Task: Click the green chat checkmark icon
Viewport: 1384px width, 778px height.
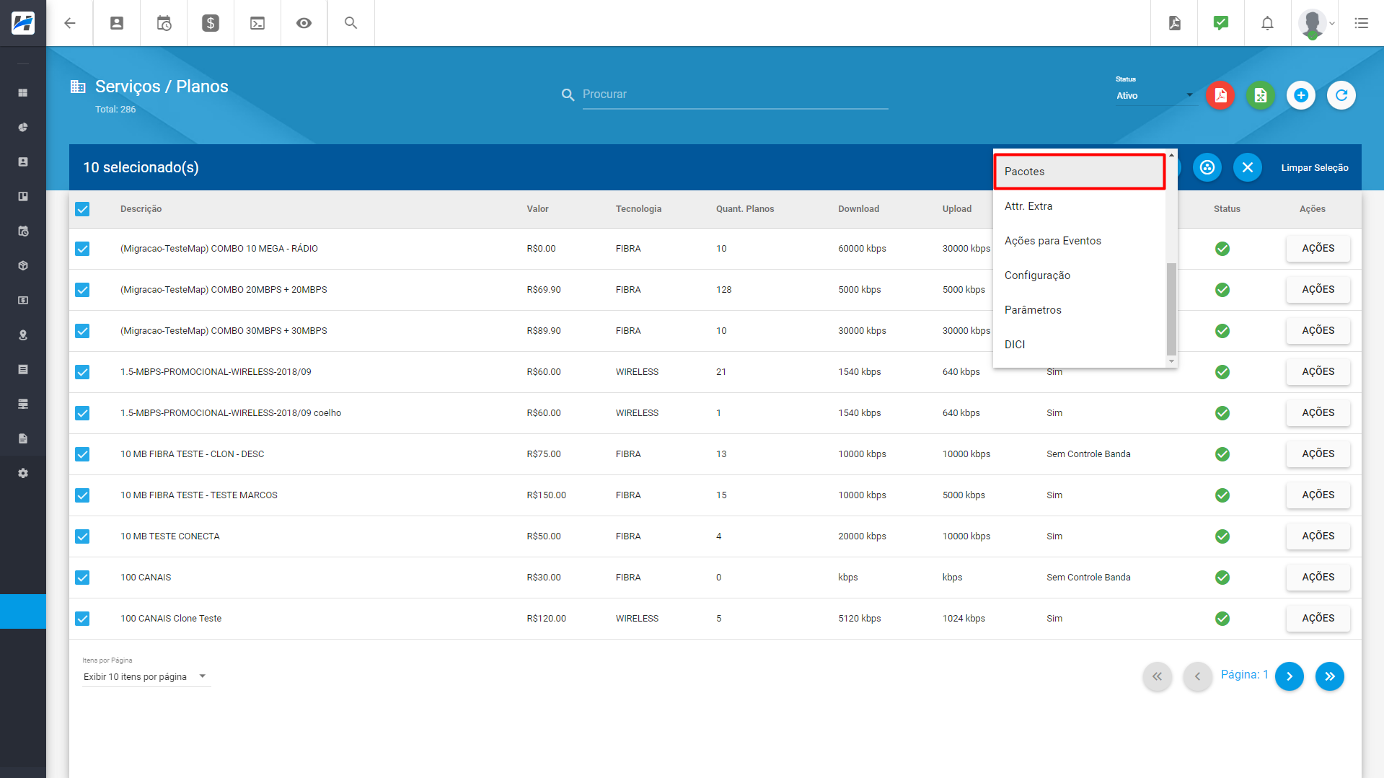Action: pyautogui.click(x=1221, y=23)
